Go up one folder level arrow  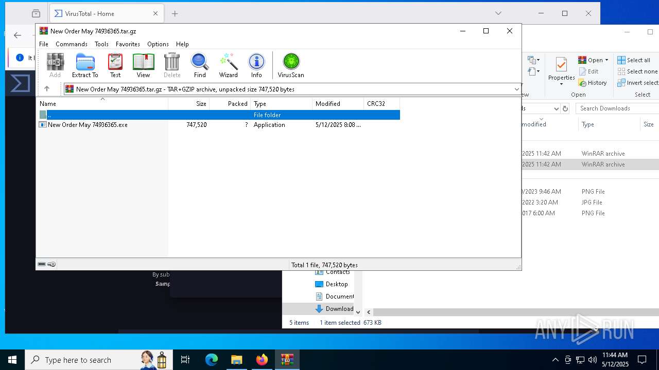click(47, 89)
